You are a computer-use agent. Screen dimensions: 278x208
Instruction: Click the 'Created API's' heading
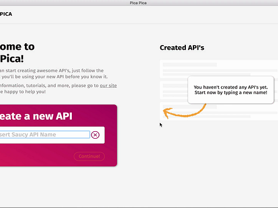coord(182,47)
